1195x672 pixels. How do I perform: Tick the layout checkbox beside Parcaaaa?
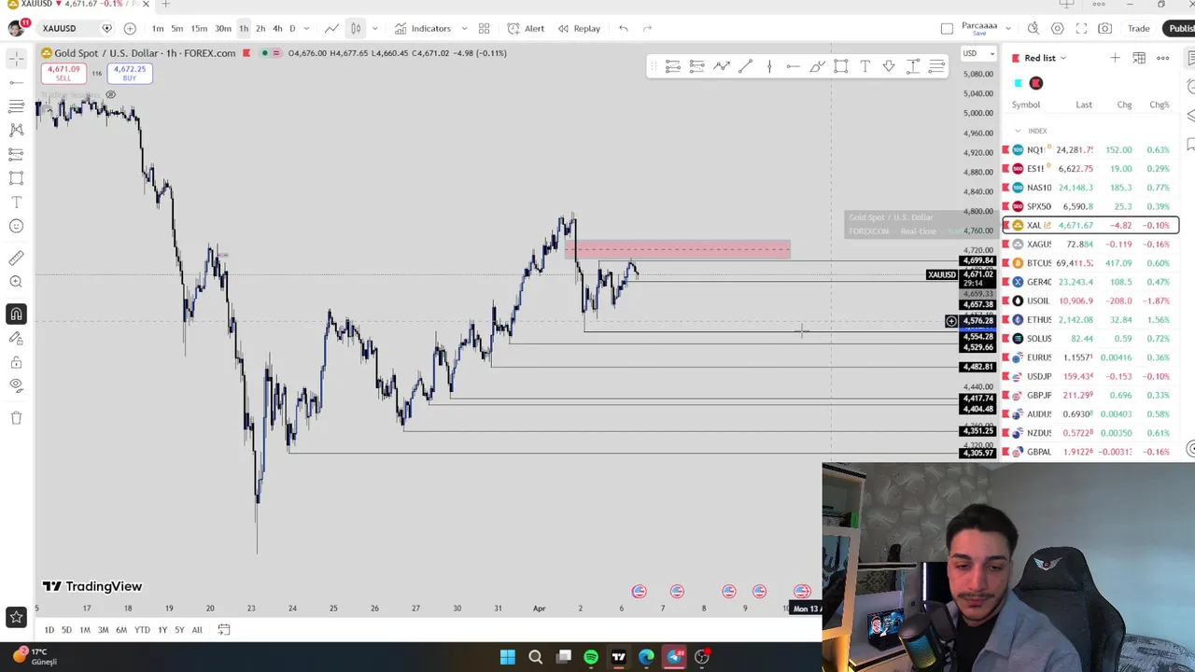[947, 28]
